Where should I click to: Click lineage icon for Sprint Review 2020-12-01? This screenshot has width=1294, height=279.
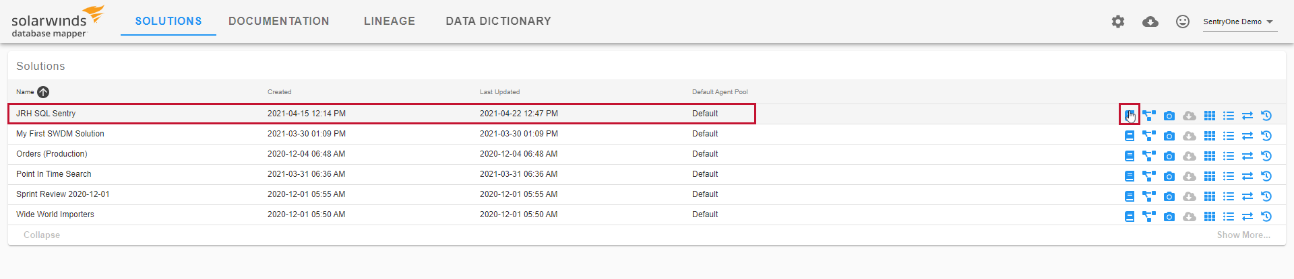click(1149, 196)
